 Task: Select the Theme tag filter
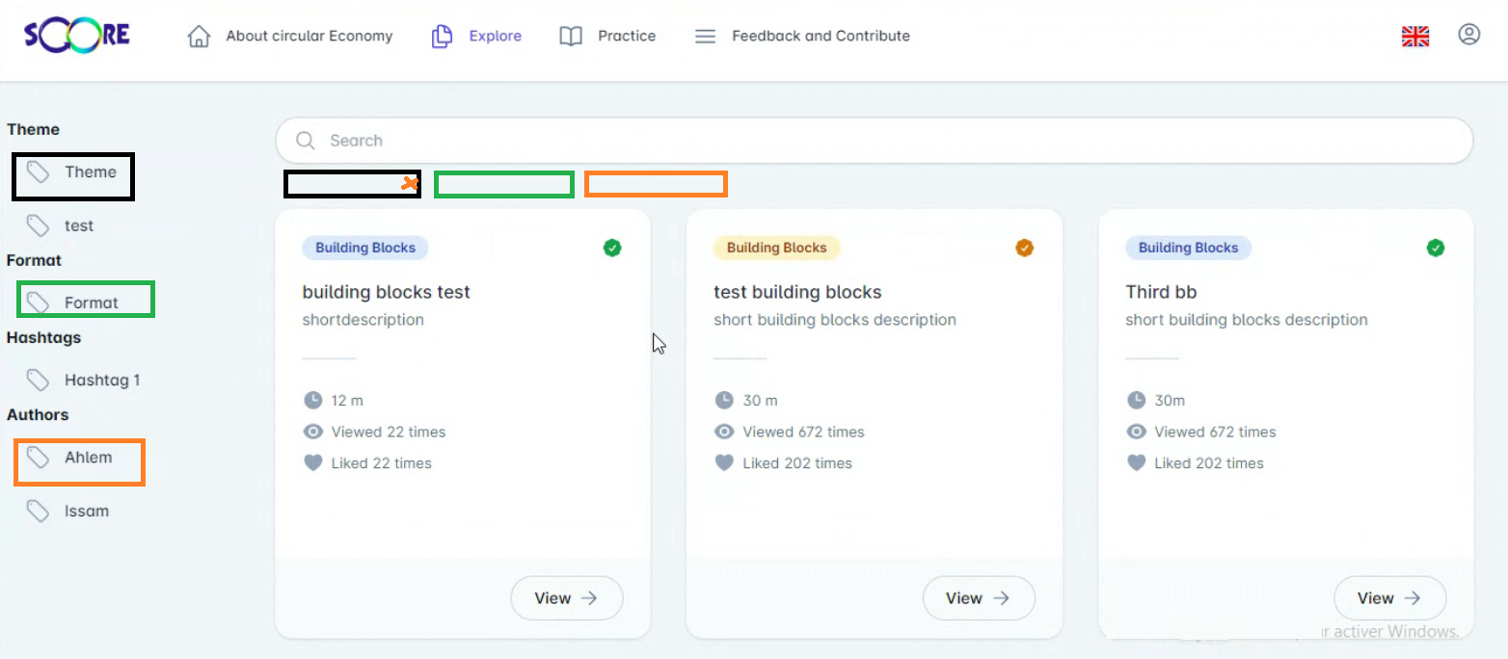point(90,172)
